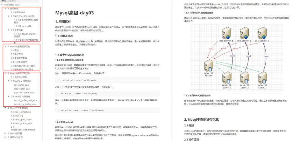This screenshot has height=141, width=300.
Task: Go to 1.2.2 增加cache层 in outline
Action: point(22,26)
